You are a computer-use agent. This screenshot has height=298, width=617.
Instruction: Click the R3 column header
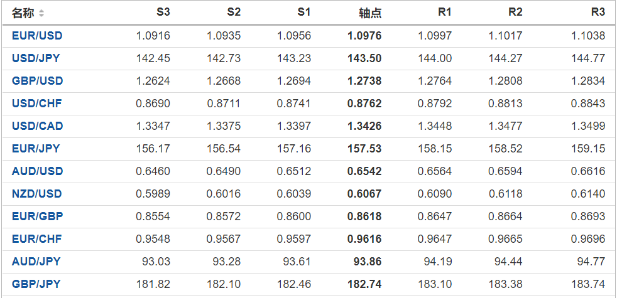[598, 13]
